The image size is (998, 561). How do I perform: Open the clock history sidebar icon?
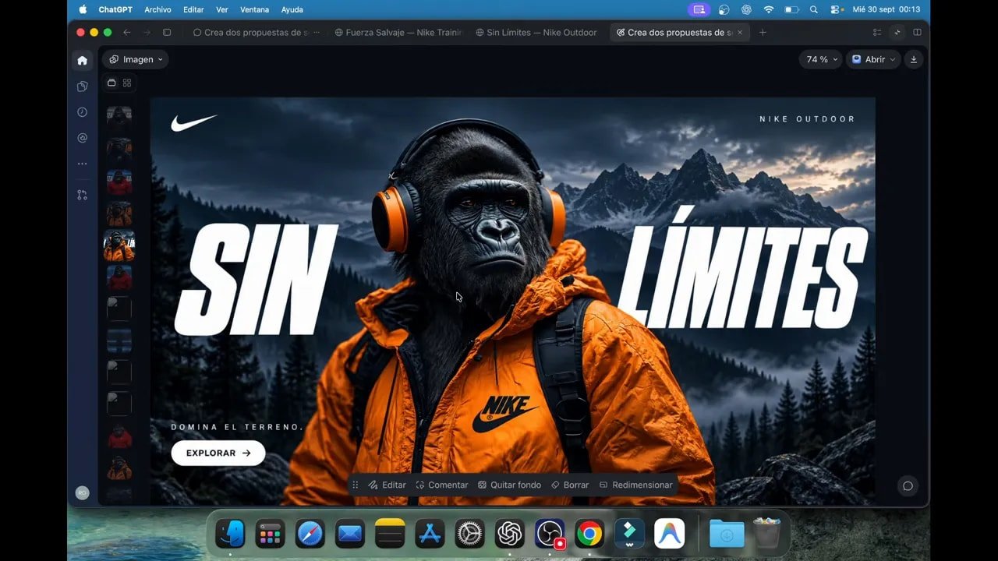[82, 112]
